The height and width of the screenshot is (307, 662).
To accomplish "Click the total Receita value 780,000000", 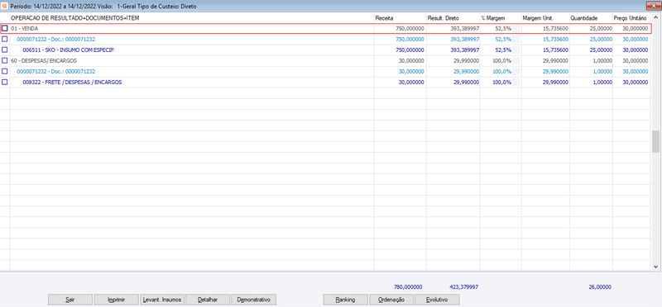I will point(408,287).
